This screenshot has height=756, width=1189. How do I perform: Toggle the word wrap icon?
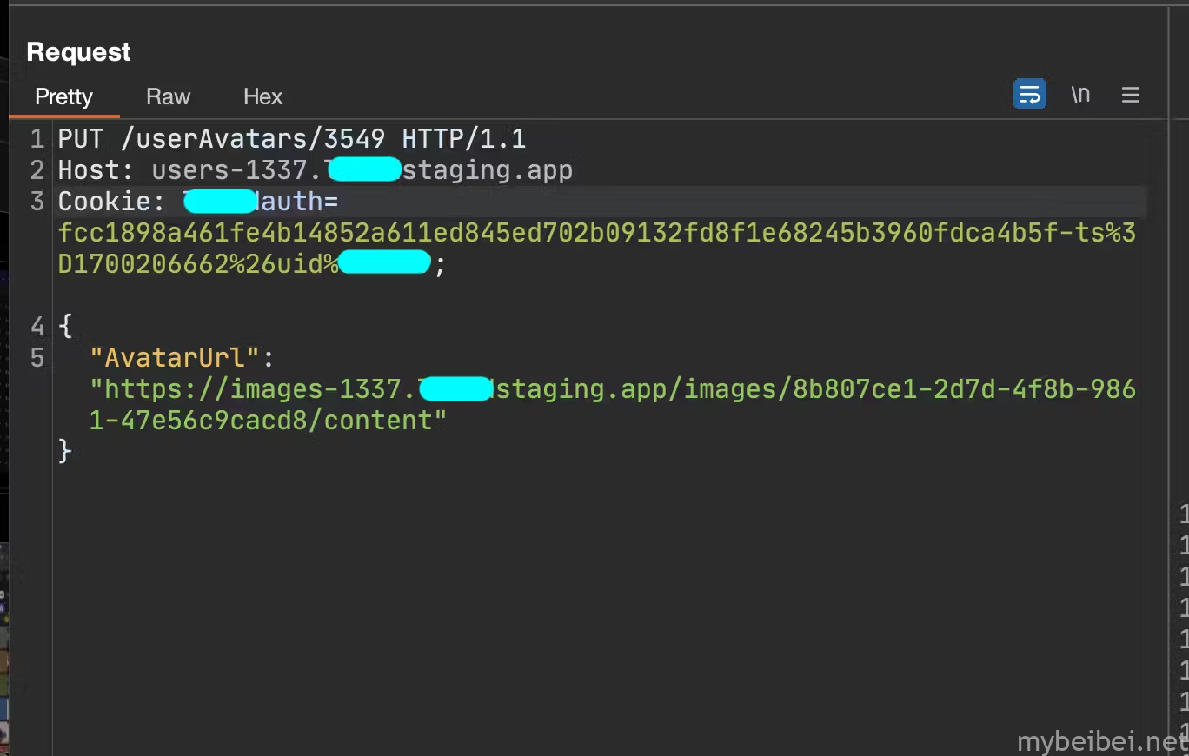pos(1029,95)
